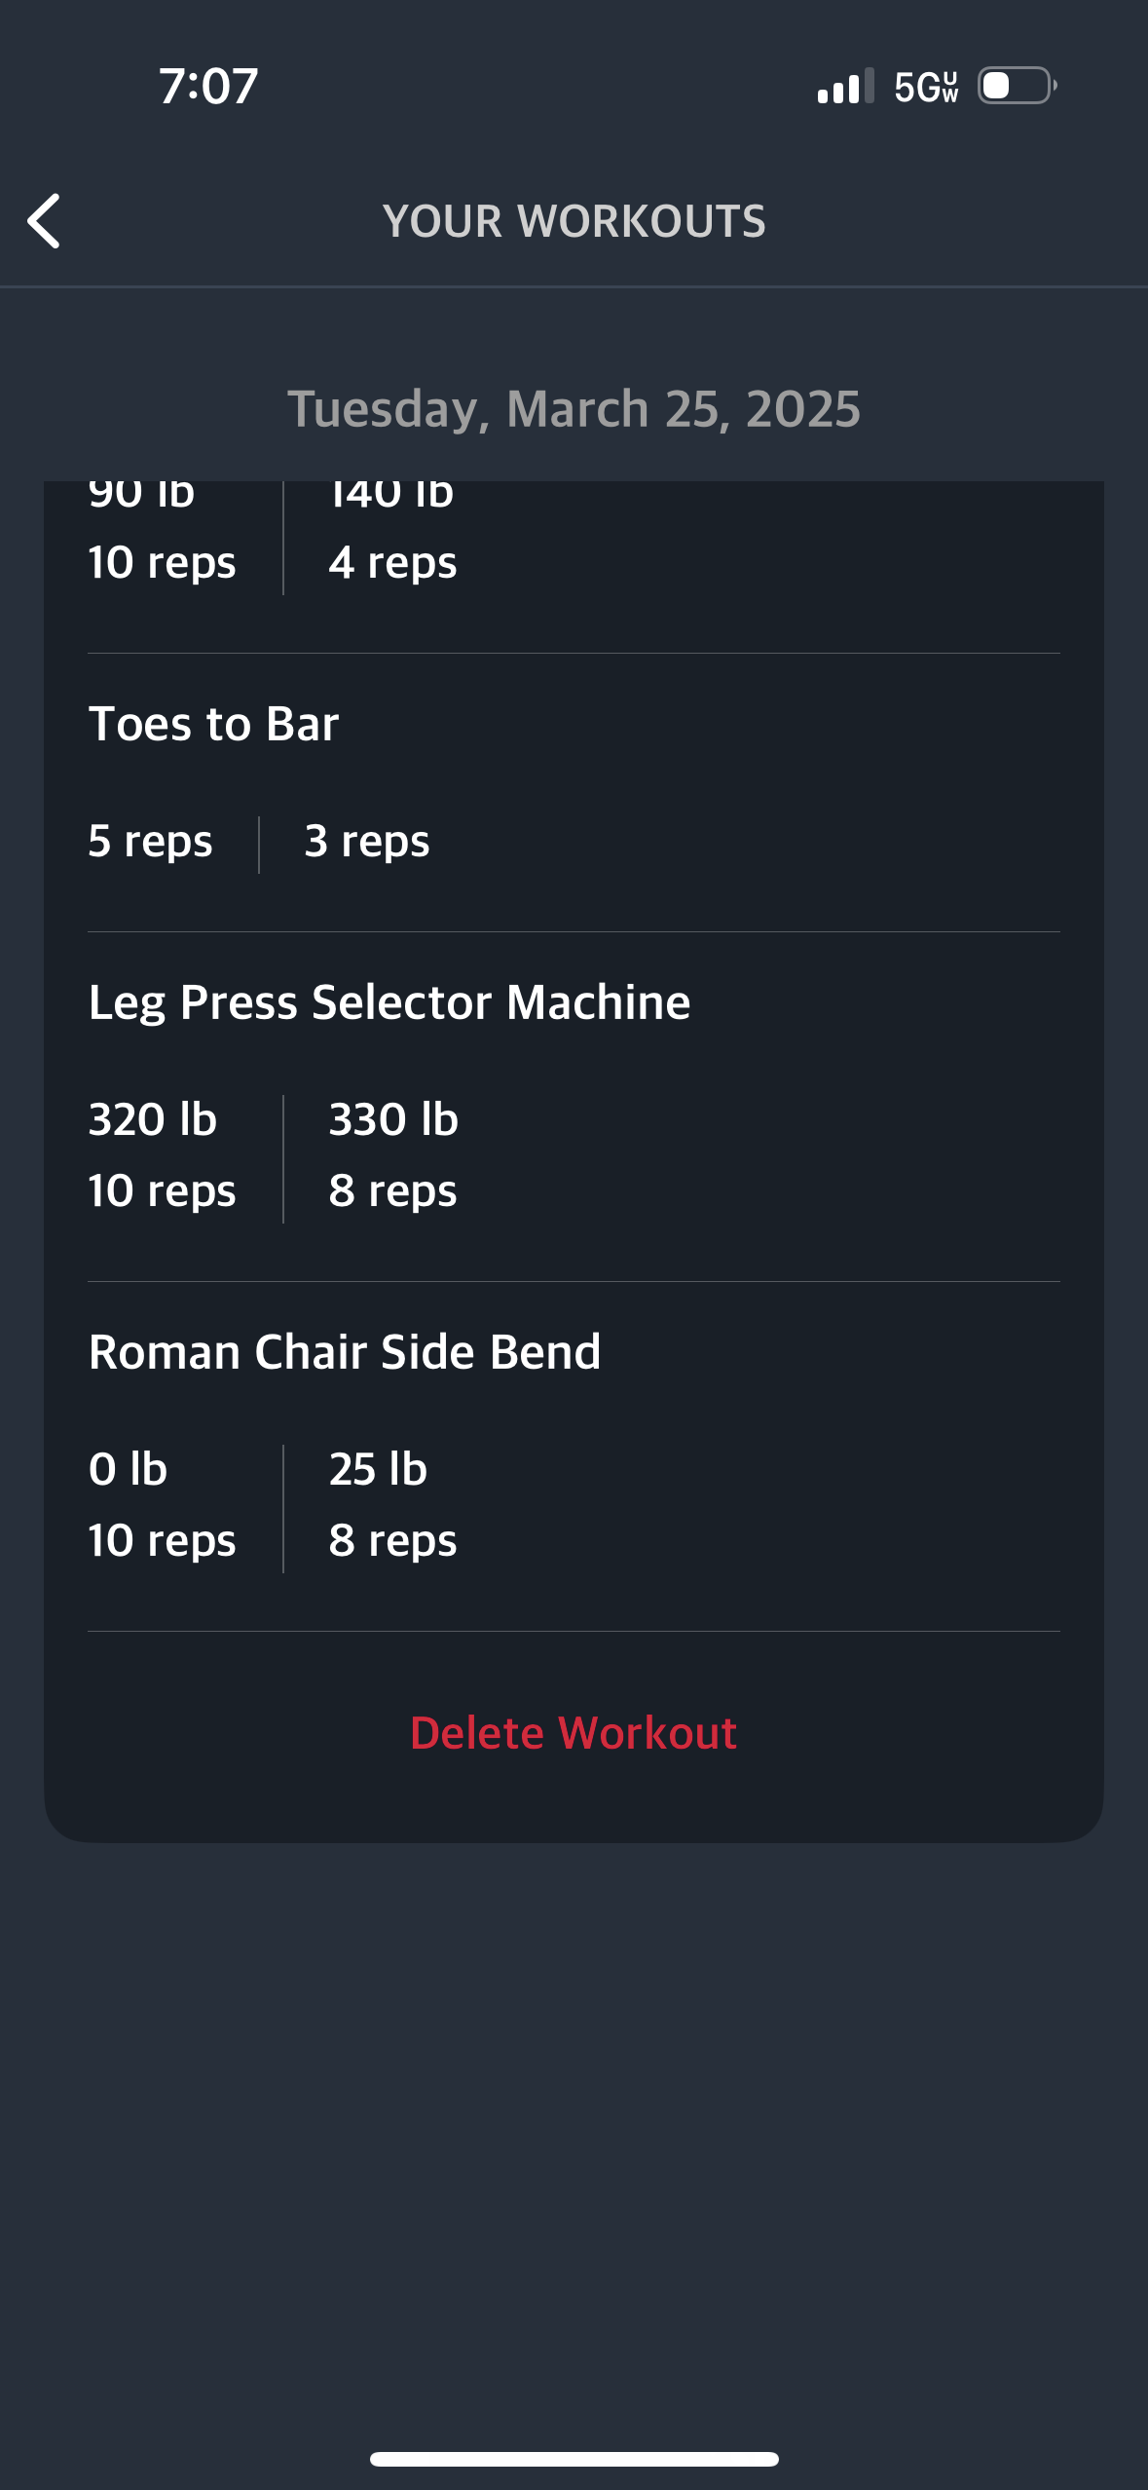Select the 140 lb 4 reps set

[x=393, y=535]
